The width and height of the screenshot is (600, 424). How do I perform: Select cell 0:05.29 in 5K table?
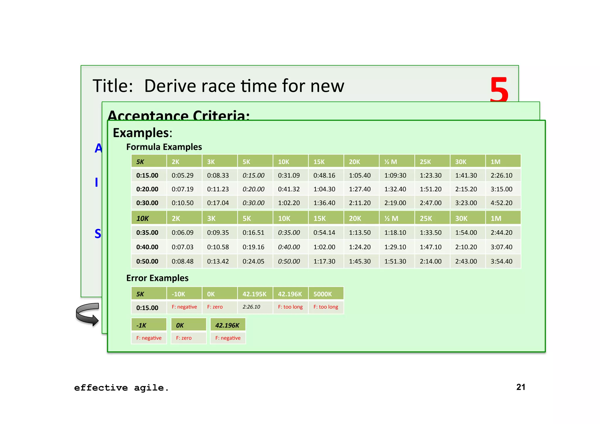[184, 176]
